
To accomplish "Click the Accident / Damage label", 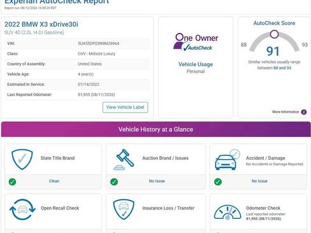I will coord(266,158).
